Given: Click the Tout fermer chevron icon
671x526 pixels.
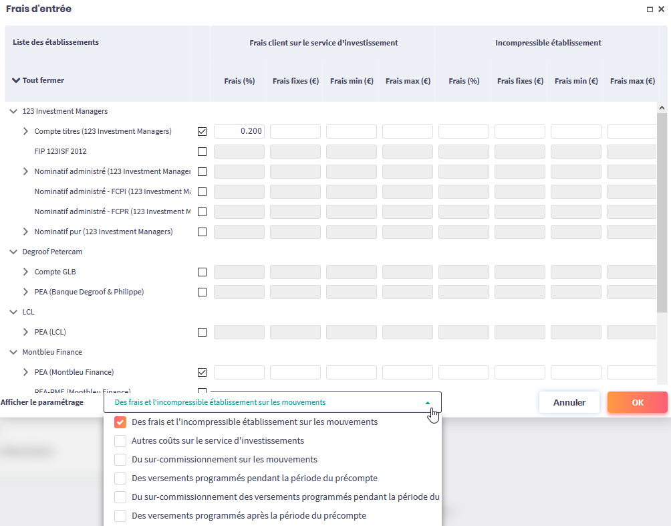Looking at the screenshot, I should pyautogui.click(x=16, y=80).
